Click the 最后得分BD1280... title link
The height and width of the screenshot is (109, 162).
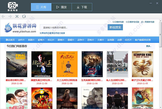tap(16, 80)
